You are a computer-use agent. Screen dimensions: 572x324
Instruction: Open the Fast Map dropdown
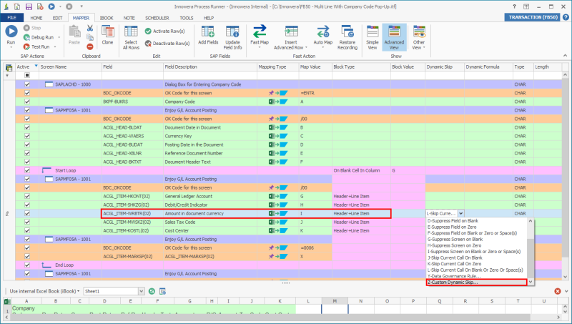tap(260, 47)
